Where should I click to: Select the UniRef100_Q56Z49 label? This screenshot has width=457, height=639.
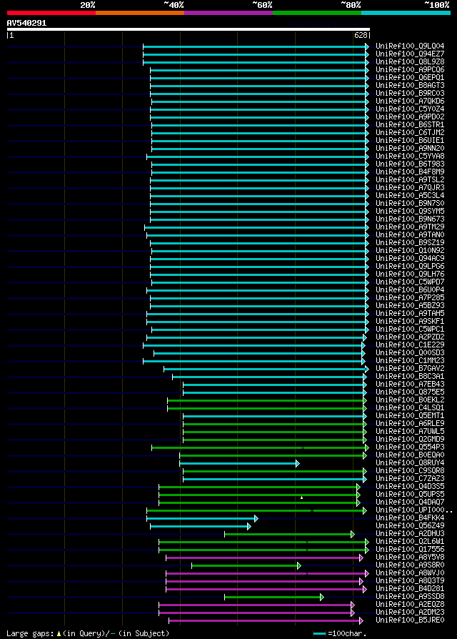point(410,525)
